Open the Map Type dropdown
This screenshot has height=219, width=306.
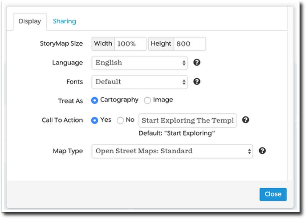pos(173,151)
